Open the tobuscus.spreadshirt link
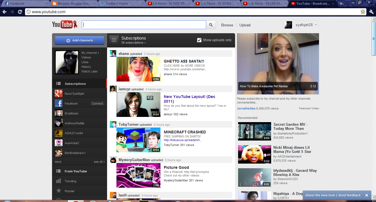This screenshot has width=376, height=202. [x=183, y=140]
